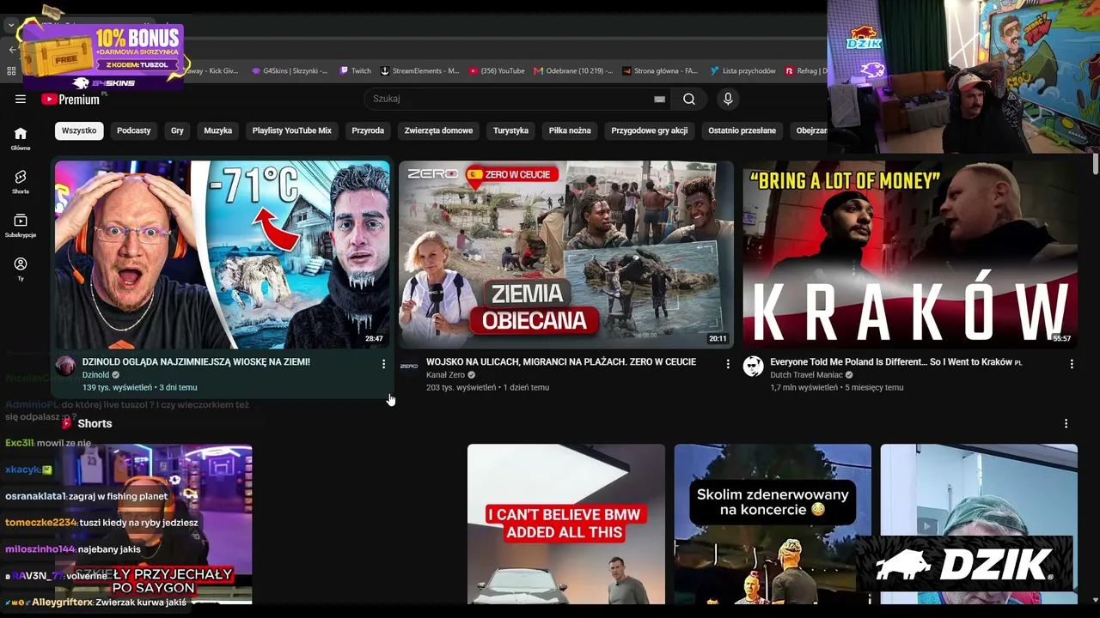Open the Shorts section more options

tap(1066, 424)
